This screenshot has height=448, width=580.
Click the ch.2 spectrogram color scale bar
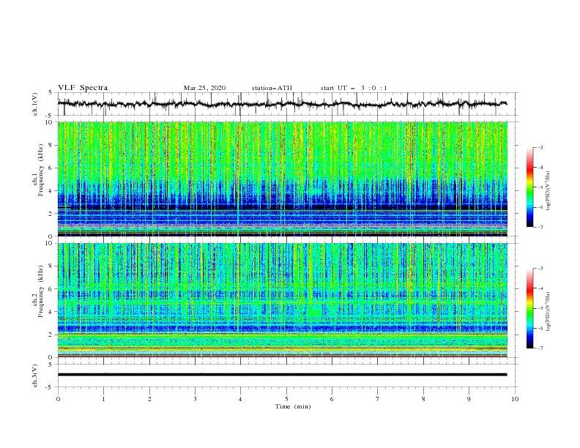(529, 308)
